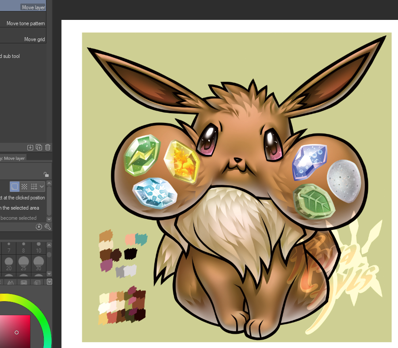Delete the sub tool with trash icon

[x=48, y=147]
